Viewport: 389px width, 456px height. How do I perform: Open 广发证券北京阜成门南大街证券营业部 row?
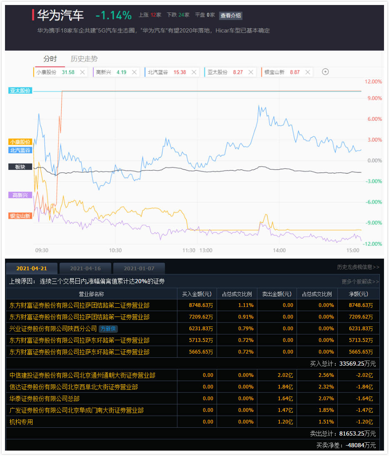click(x=192, y=410)
